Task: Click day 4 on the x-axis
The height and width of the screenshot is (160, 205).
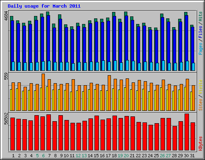Action: [31, 156]
